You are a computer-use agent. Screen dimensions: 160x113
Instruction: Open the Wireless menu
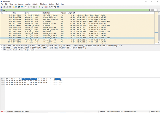coord(51,4)
